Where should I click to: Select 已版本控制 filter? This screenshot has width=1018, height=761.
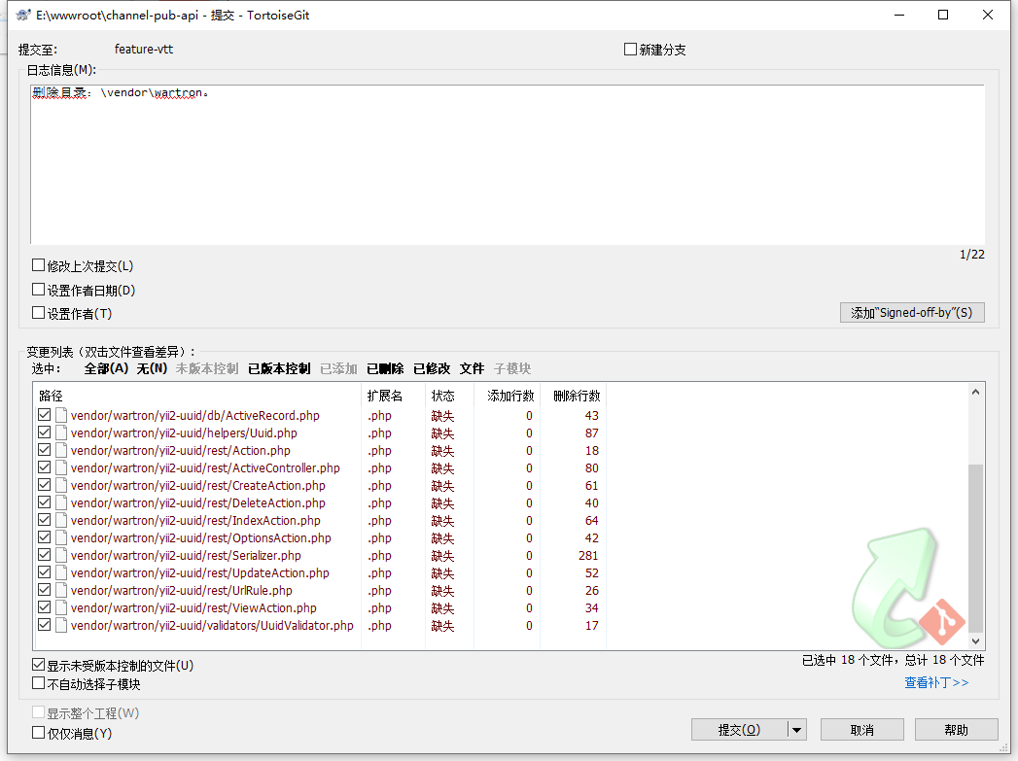pyautogui.click(x=279, y=368)
